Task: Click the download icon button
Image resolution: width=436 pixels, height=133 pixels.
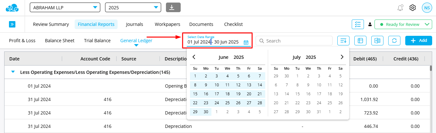Action: [173, 7]
